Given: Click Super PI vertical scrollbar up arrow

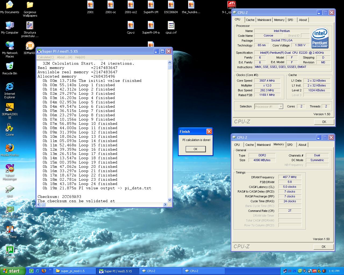Looking at the screenshot, I should [170, 62].
